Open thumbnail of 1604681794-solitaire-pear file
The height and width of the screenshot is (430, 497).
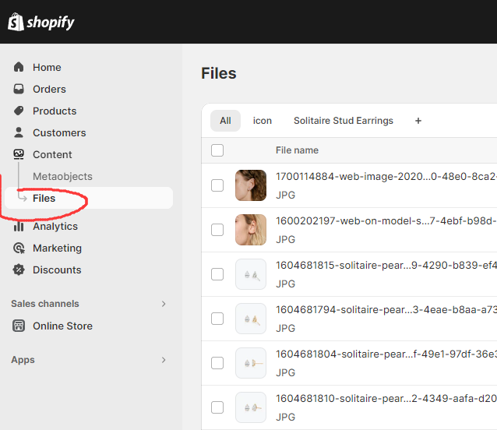251,319
